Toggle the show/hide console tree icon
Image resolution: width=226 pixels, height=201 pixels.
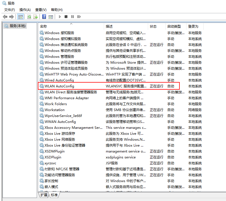tap(21, 17)
